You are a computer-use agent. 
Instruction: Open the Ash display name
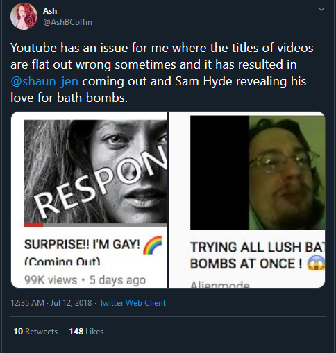pos(50,11)
